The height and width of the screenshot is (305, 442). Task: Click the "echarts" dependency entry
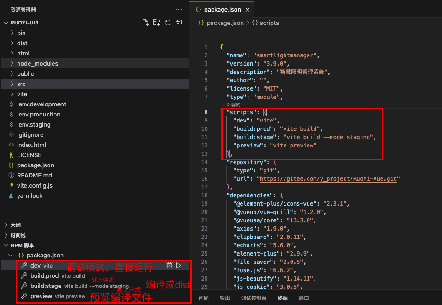point(264,245)
